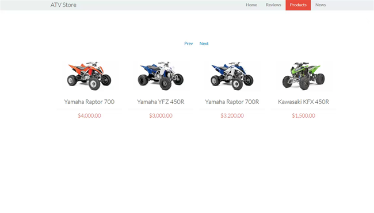The width and height of the screenshot is (374, 213).
Task: Select the $4,000.00 price label
Action: point(89,115)
